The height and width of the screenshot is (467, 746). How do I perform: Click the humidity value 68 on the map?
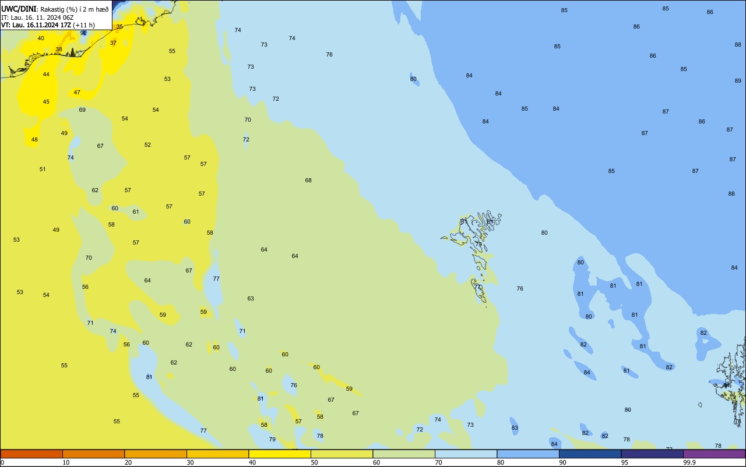coord(308,181)
